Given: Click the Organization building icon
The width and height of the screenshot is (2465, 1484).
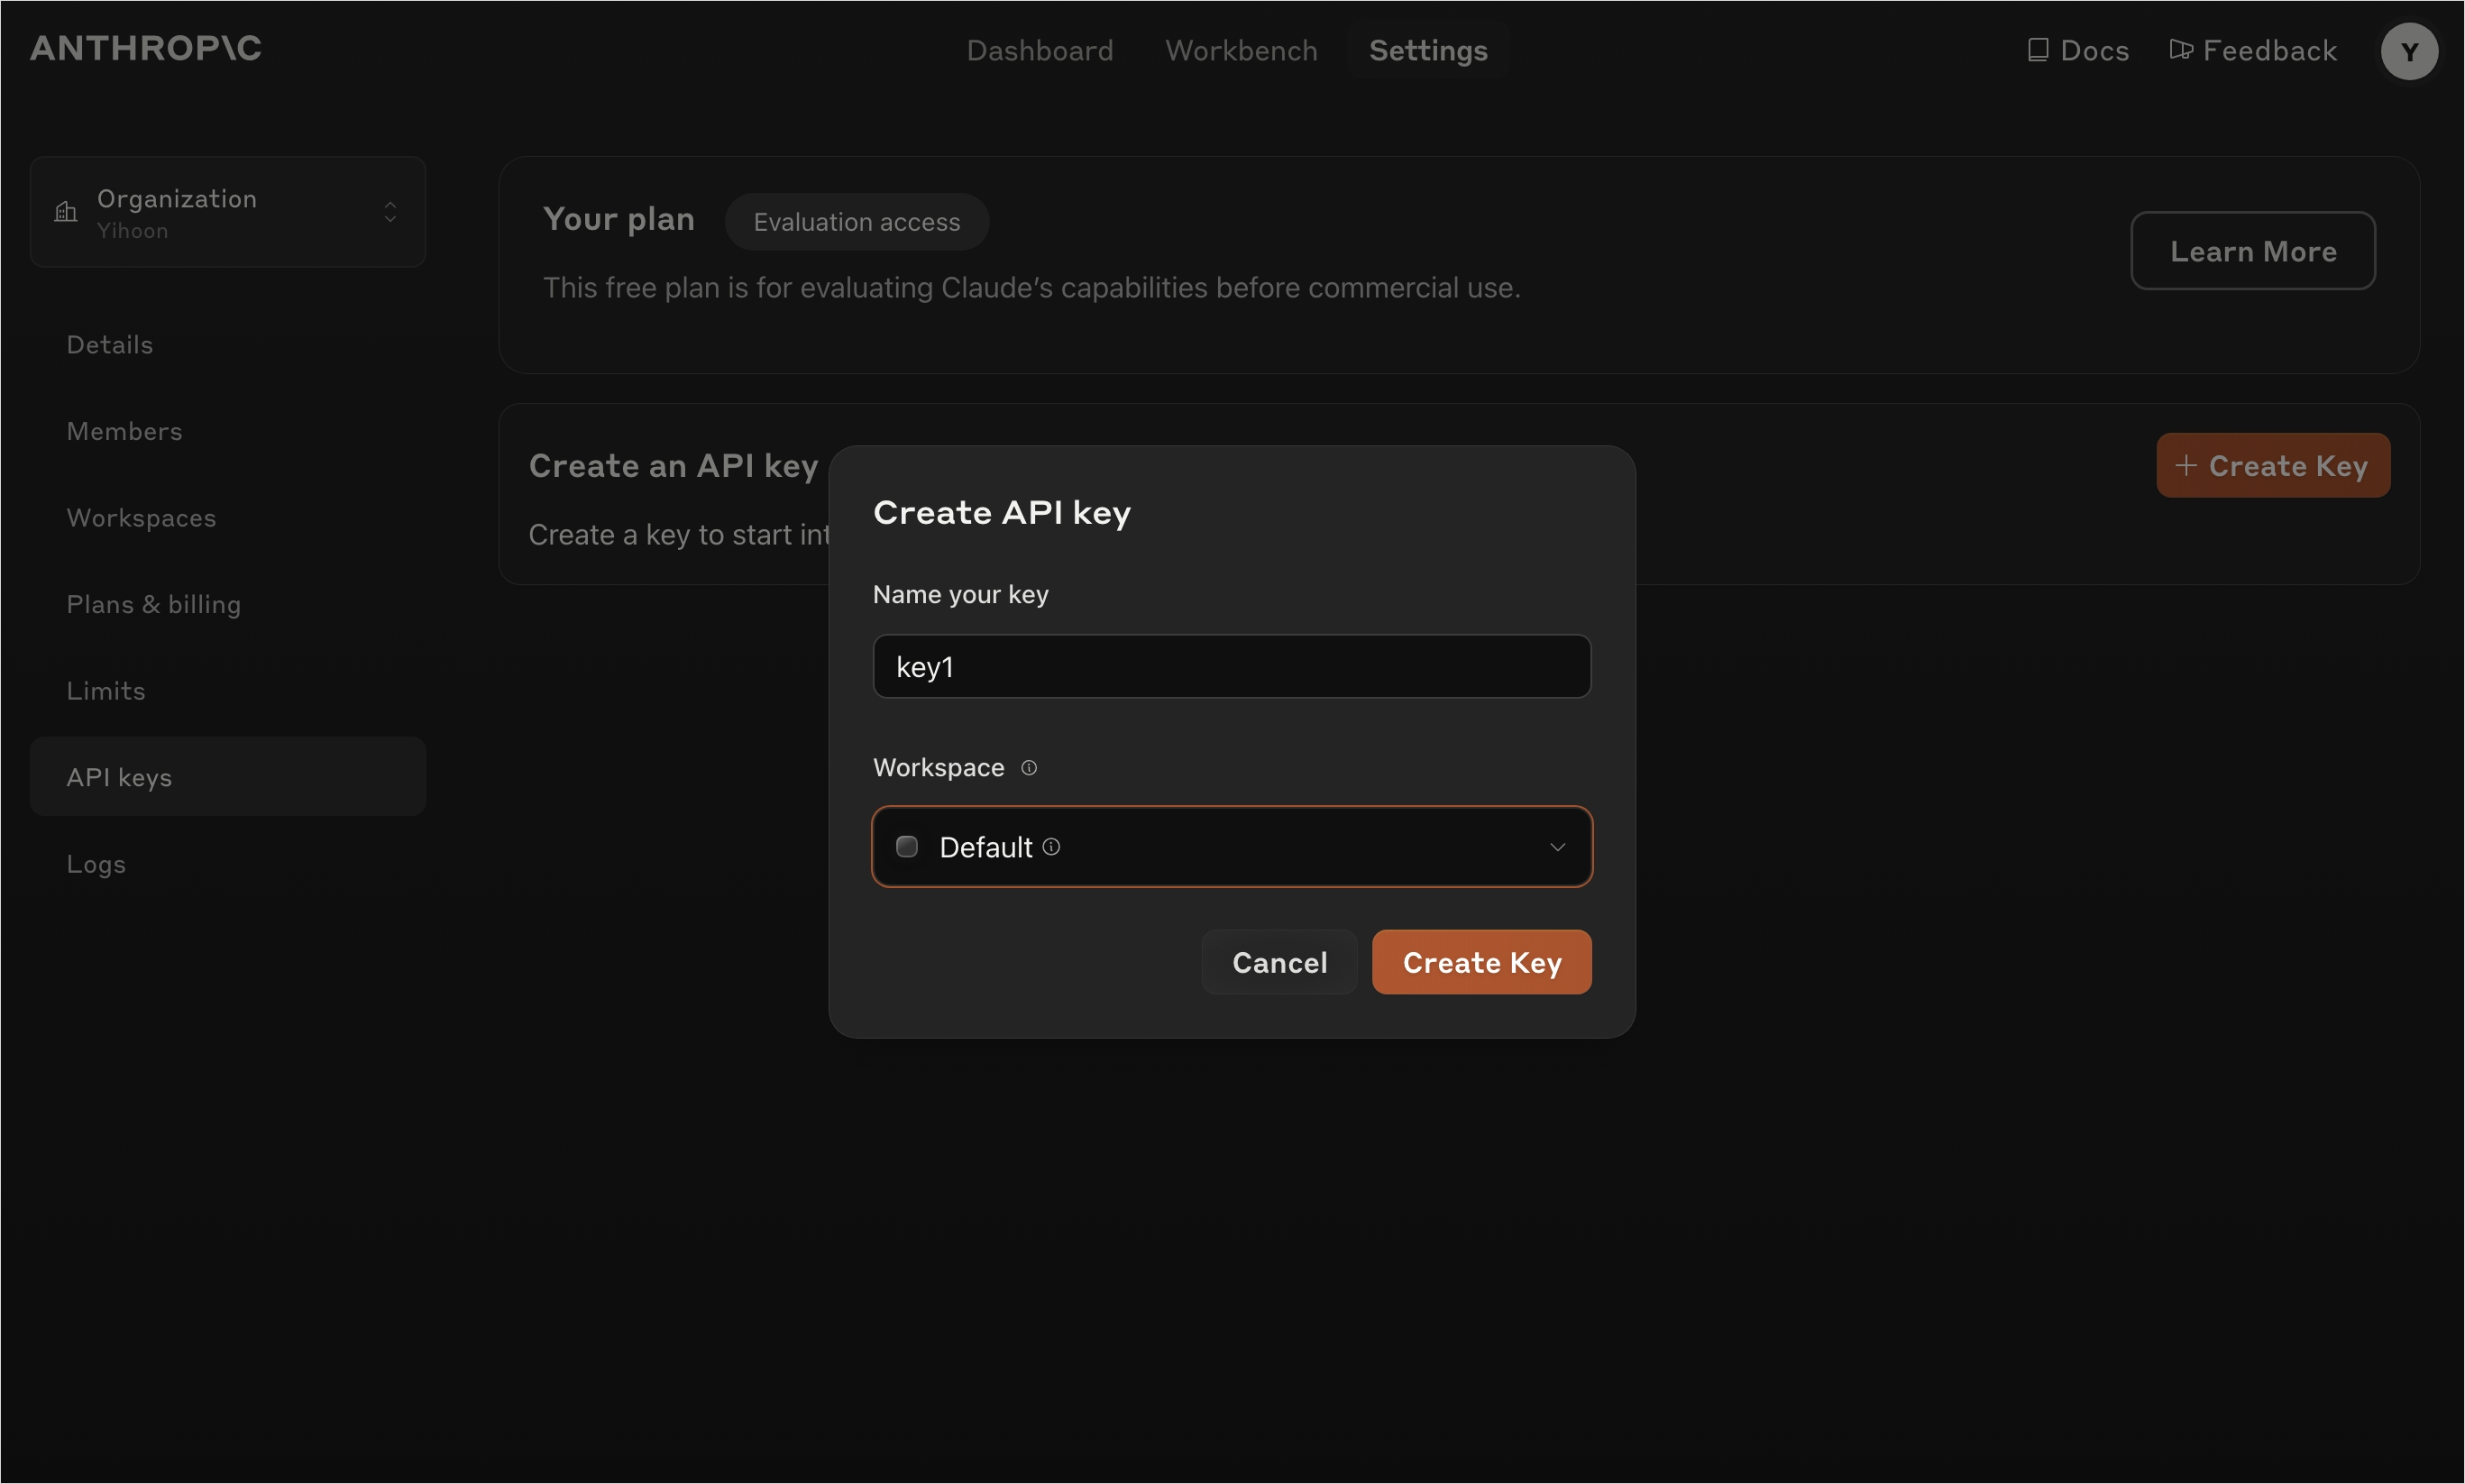Looking at the screenshot, I should tap(66, 212).
